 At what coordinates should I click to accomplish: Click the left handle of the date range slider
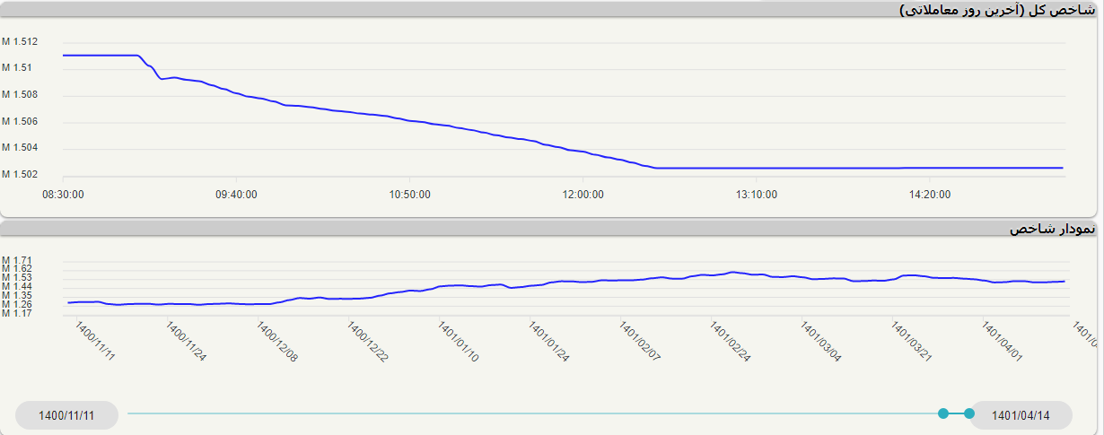pos(943,413)
